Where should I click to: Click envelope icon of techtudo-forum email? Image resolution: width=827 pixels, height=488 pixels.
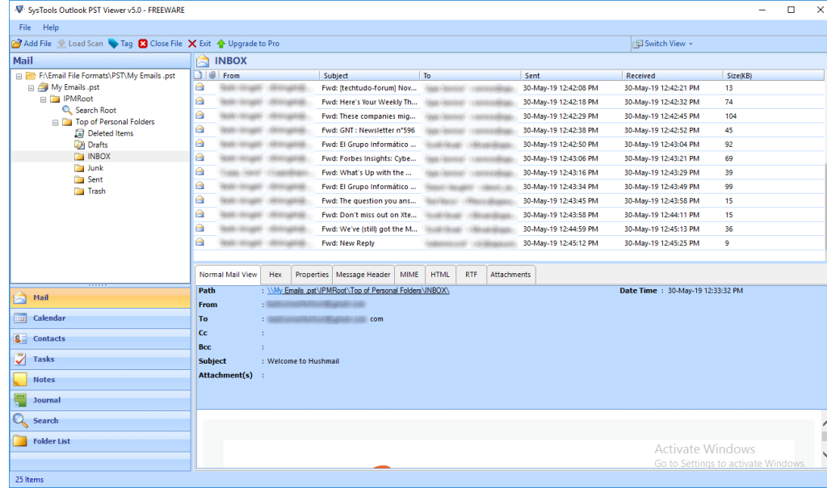click(x=200, y=87)
